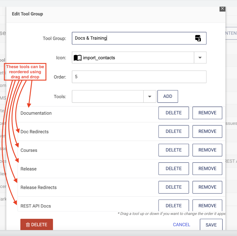237x236 pixels.
Task: Delete the Doc Redirects tool
Action: [174, 131]
